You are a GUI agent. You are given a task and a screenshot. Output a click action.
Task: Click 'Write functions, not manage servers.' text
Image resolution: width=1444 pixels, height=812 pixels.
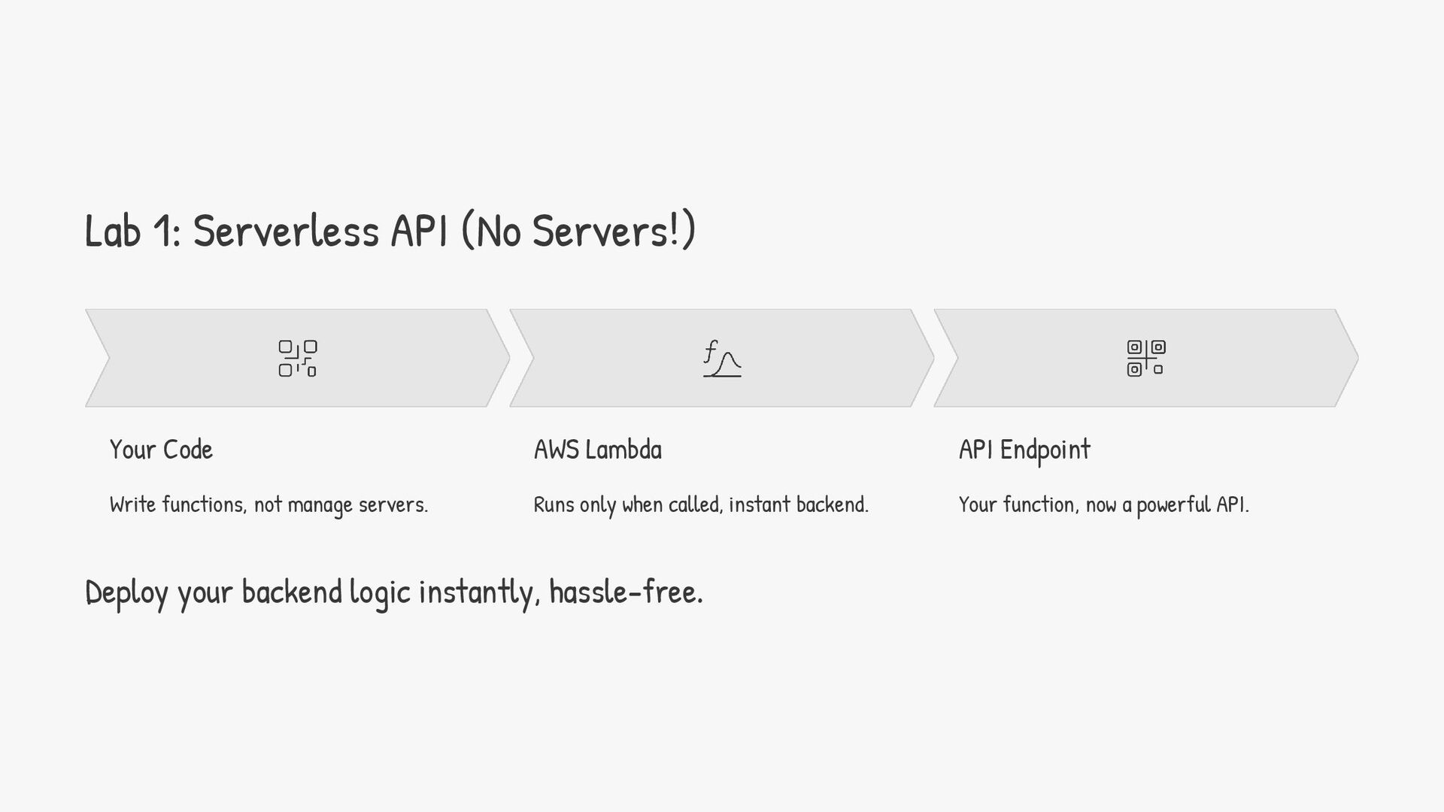pos(268,504)
